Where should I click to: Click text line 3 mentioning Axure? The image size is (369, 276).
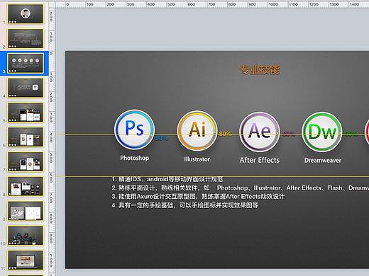[x=198, y=197]
